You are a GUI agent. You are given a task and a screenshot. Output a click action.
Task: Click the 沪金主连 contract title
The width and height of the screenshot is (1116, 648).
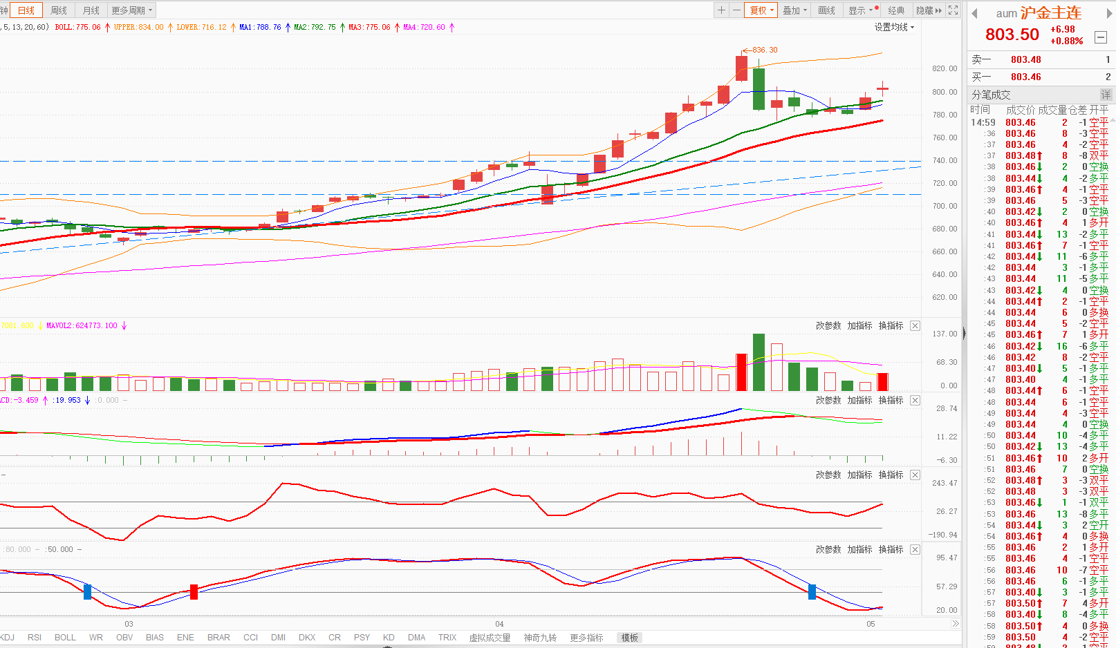(x=1050, y=13)
